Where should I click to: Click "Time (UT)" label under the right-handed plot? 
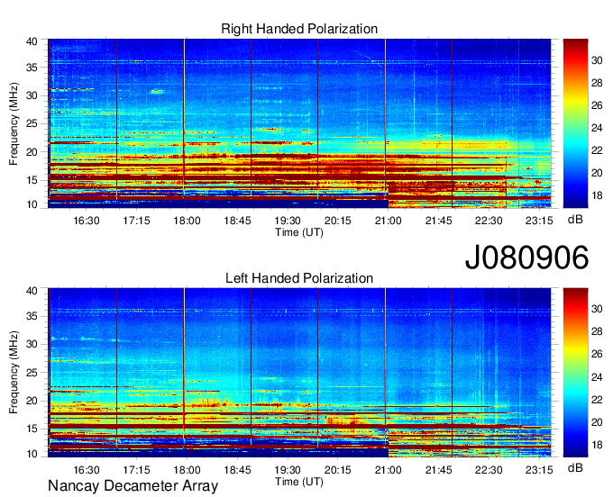point(299,232)
